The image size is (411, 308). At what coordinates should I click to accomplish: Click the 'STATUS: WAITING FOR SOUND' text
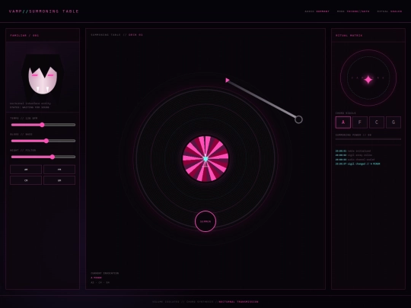click(30, 107)
